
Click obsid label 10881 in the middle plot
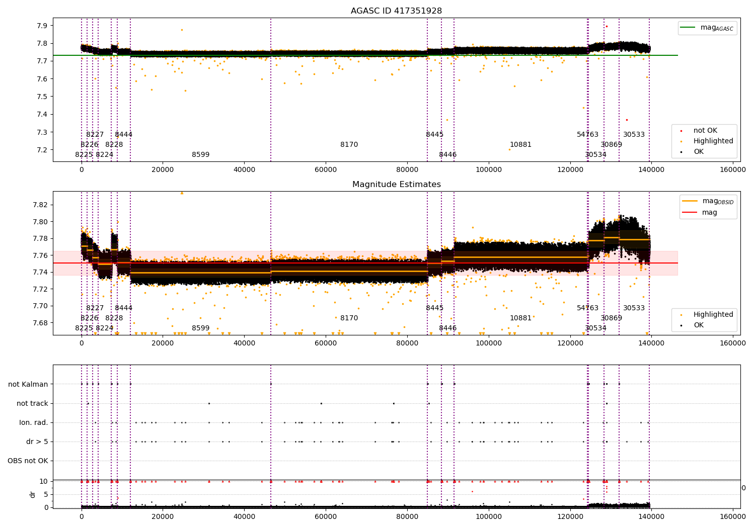520,318
